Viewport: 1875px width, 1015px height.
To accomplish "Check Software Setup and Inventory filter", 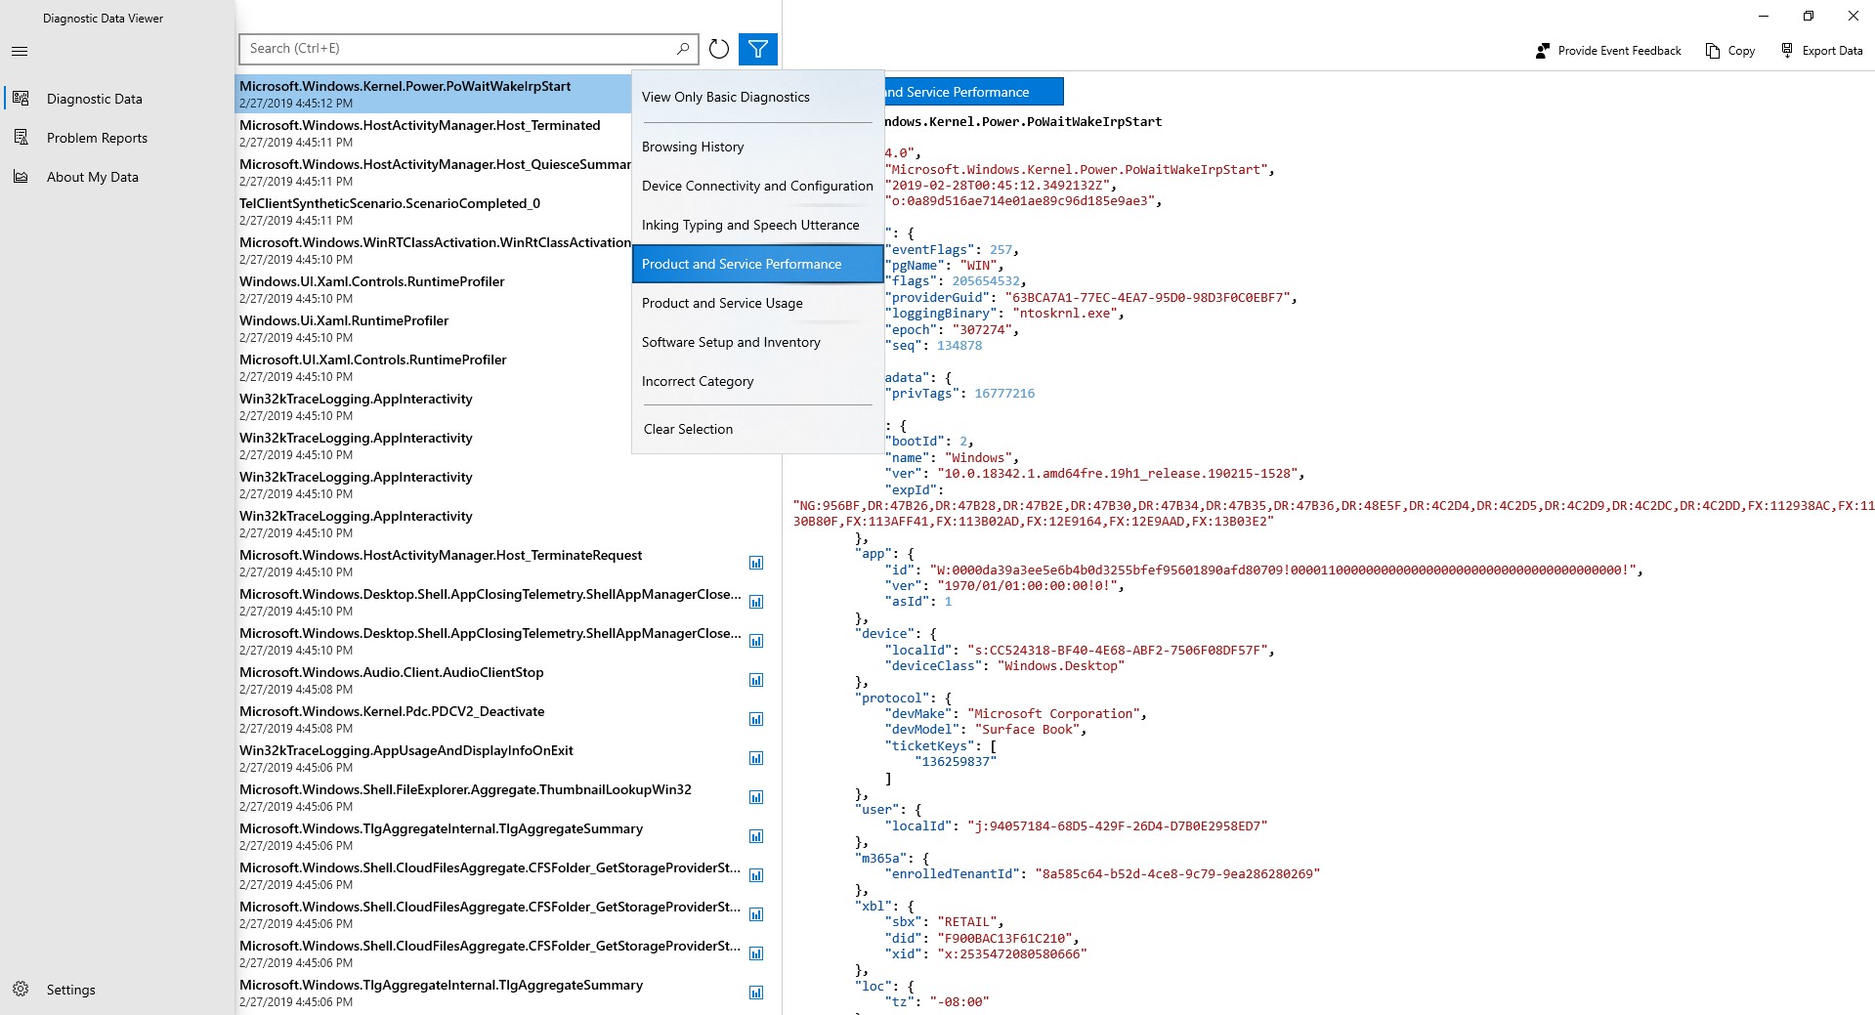I will [x=731, y=342].
